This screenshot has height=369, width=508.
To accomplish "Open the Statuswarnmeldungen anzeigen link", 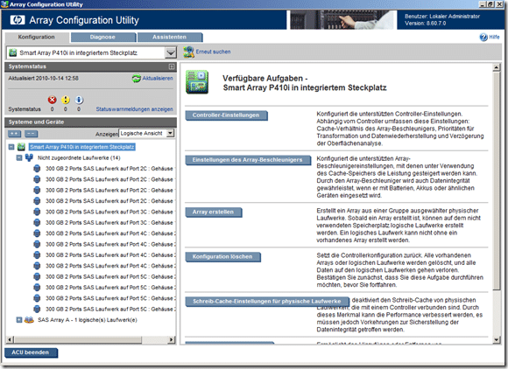I will 135,109.
